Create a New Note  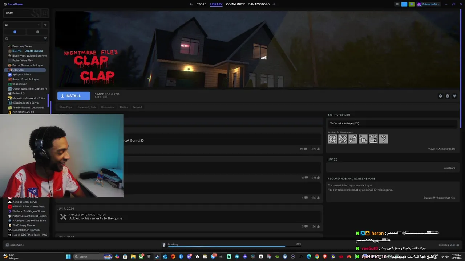(x=449, y=168)
